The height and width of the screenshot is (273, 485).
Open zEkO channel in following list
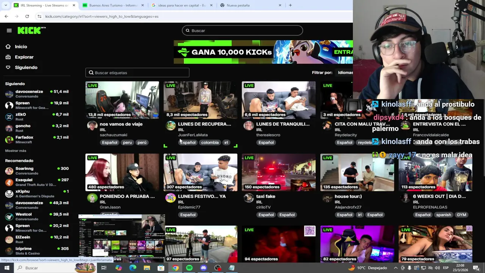[x=37, y=116]
